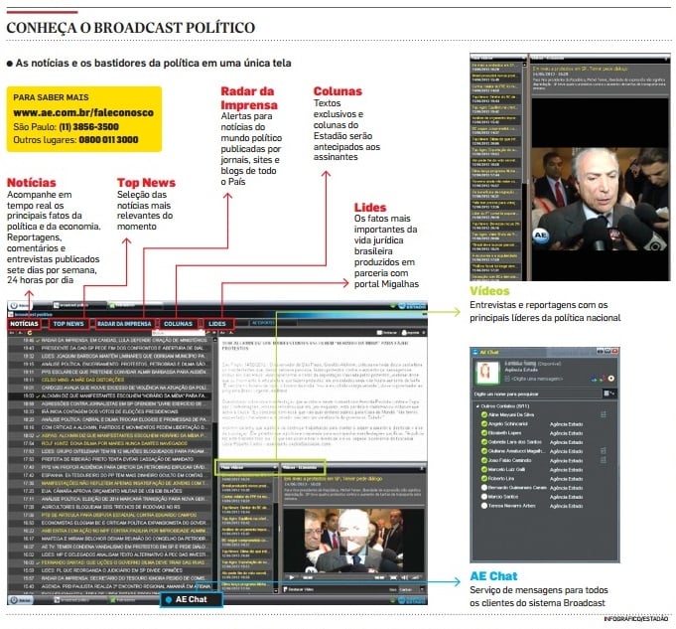The height and width of the screenshot is (629, 676).
Task: Select the RADAR DA IMPRENSA tab
Action: pos(124,324)
